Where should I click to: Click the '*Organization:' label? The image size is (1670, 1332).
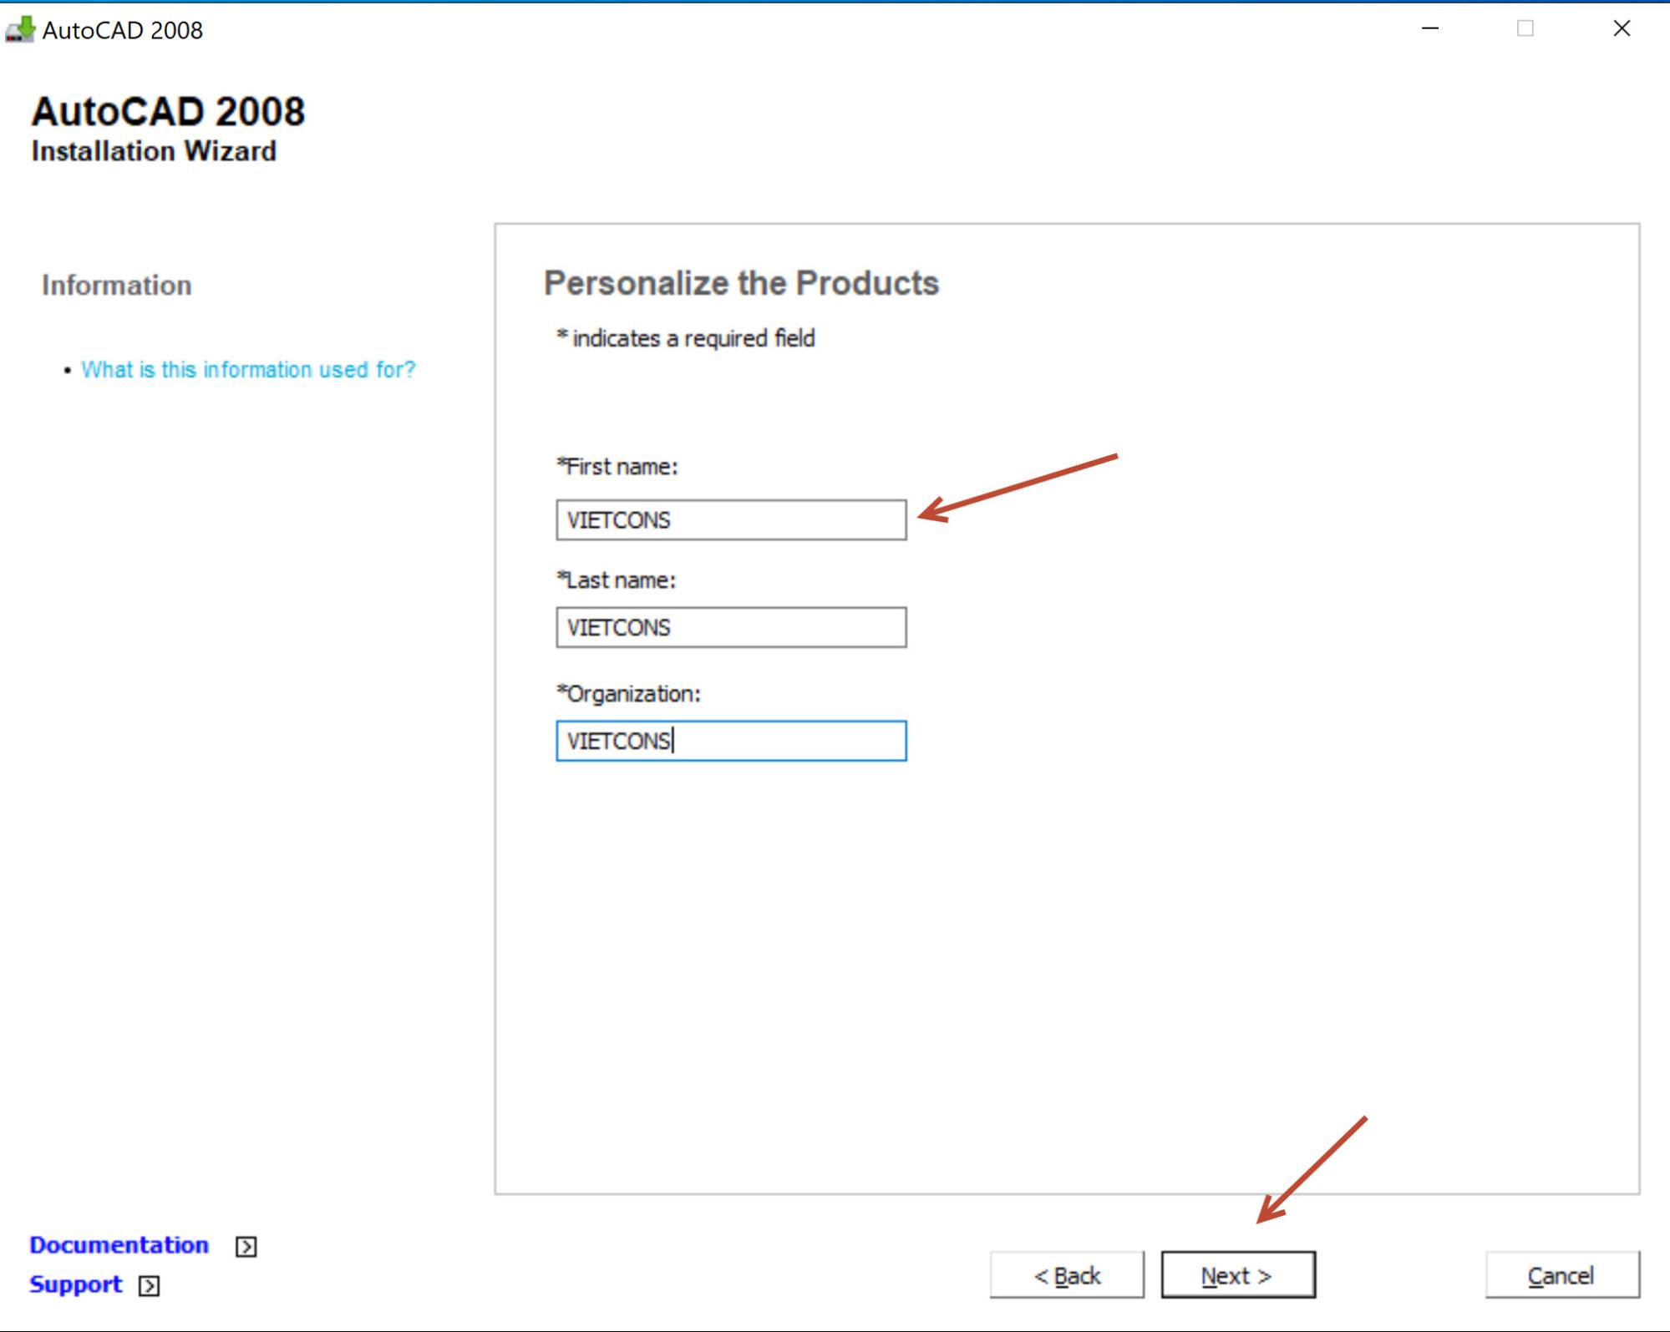coord(629,694)
